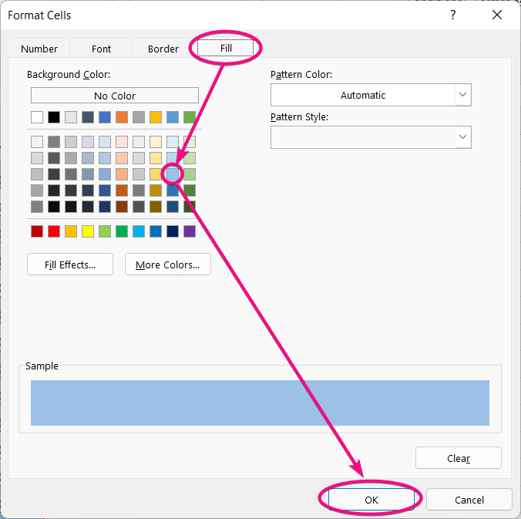
Task: Choose the gold swatch in top theme row
Action: 156,117
